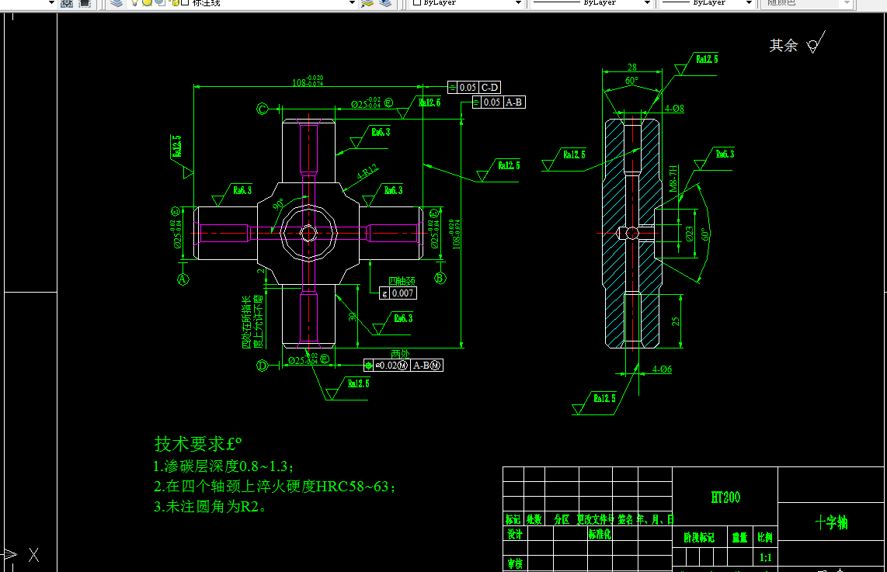Select the 28 width dimension

[632, 68]
